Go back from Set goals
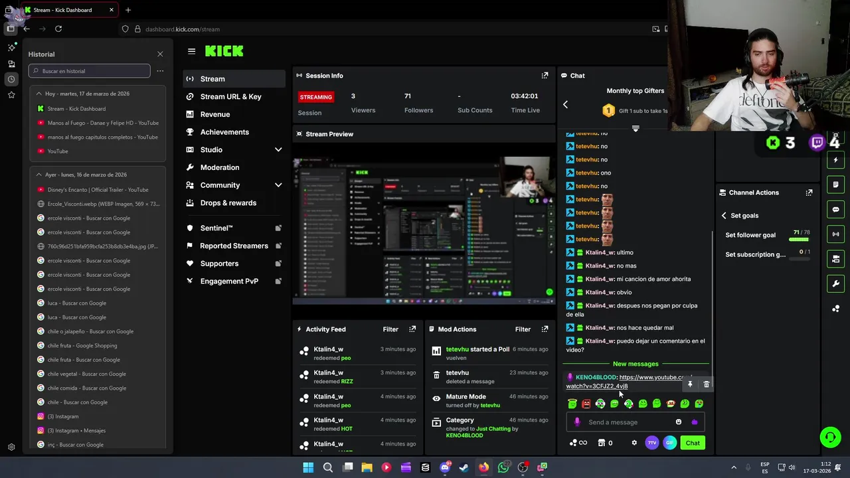 [x=724, y=216]
